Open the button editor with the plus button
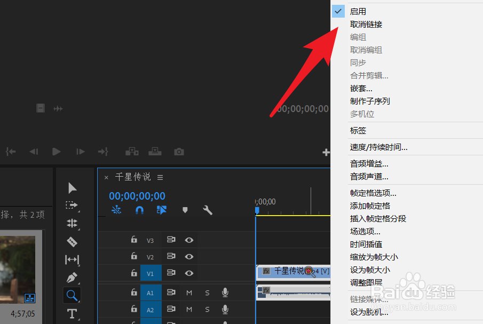Viewport: 483px width, 324px height. coord(326,152)
